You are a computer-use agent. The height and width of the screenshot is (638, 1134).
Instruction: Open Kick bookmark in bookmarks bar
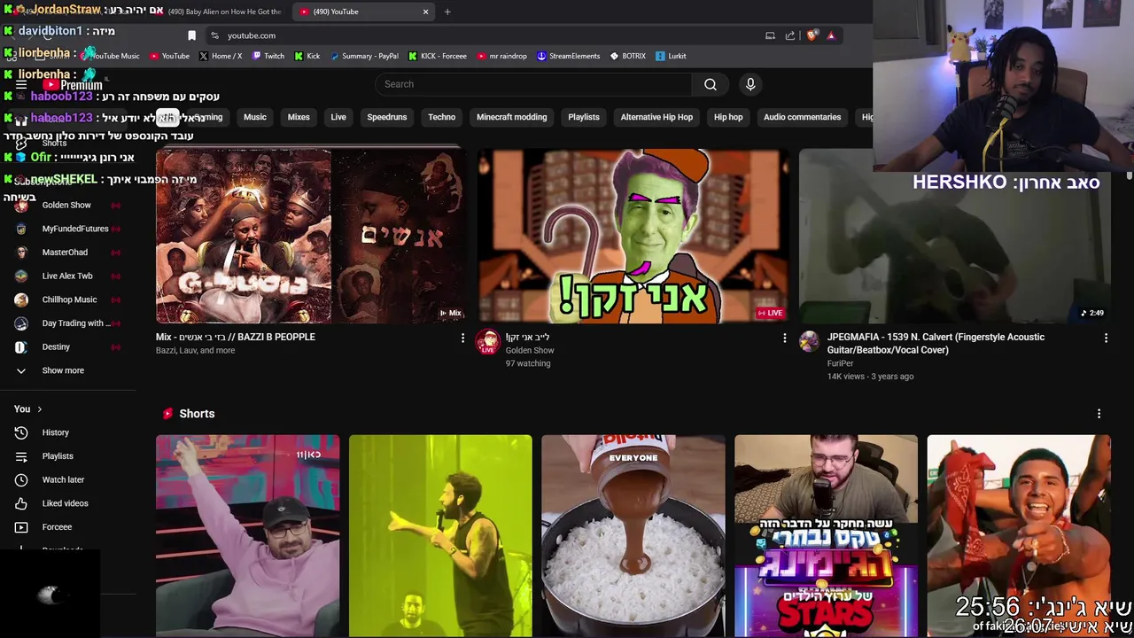pos(307,56)
